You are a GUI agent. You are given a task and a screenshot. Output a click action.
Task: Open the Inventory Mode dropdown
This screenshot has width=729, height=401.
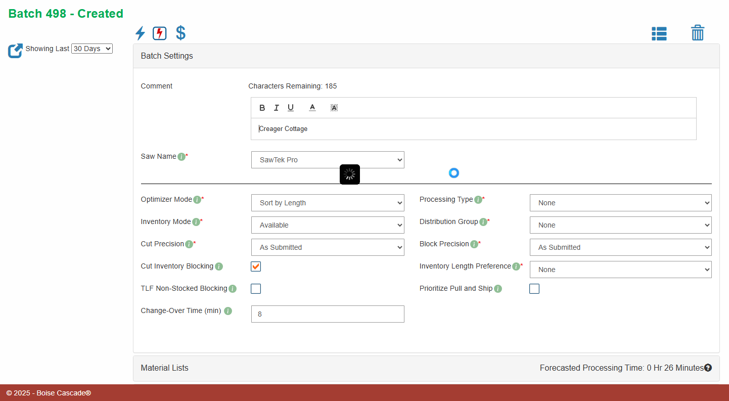pyautogui.click(x=328, y=225)
